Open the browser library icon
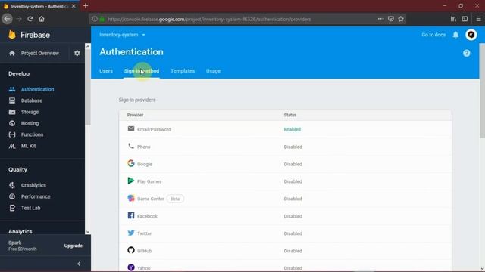The image size is (485, 272). pos(453,19)
